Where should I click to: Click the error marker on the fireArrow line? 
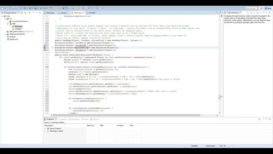click(45, 45)
